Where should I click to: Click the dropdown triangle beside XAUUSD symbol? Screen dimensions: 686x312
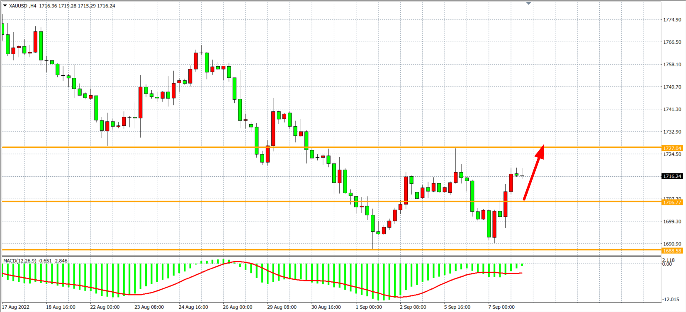point(5,6)
